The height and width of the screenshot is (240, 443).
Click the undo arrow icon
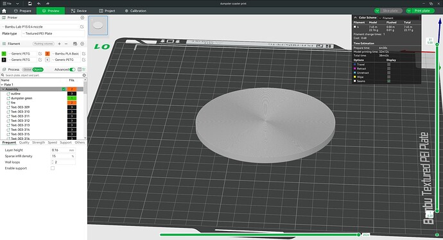[39, 3]
